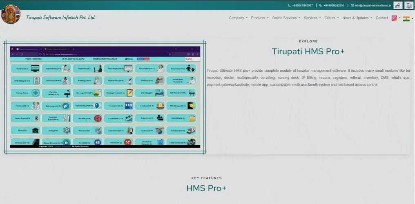This screenshot has height=204, width=415.
Task: Open the Master(F9) tile in HMS preview
Action: tap(25, 131)
